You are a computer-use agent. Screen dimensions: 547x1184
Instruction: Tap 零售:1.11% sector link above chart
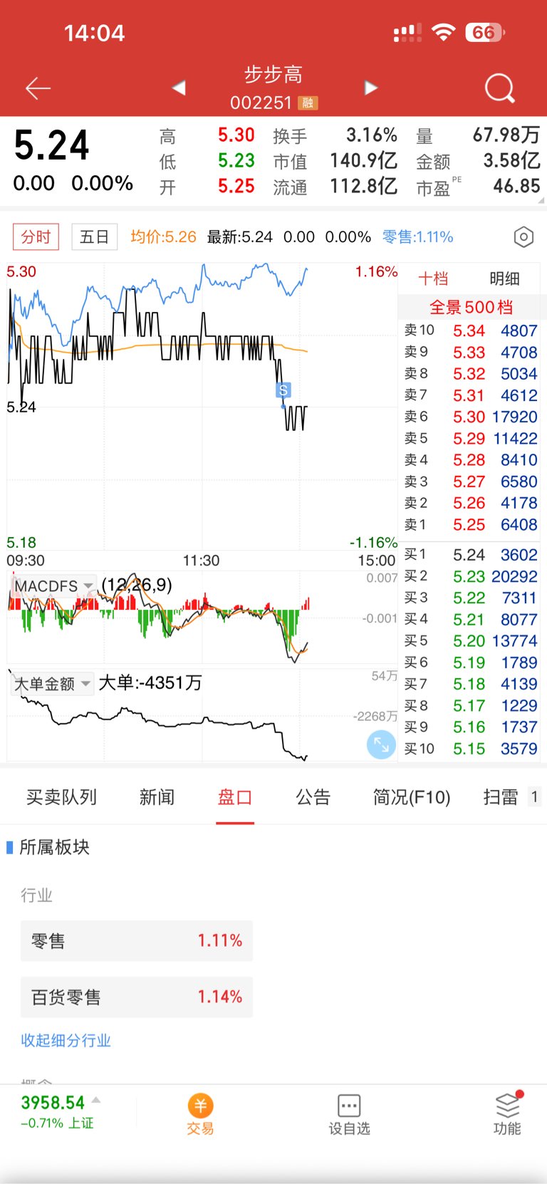(418, 237)
